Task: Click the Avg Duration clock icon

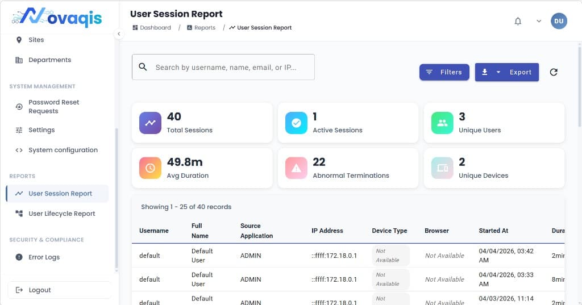Action: click(150, 168)
